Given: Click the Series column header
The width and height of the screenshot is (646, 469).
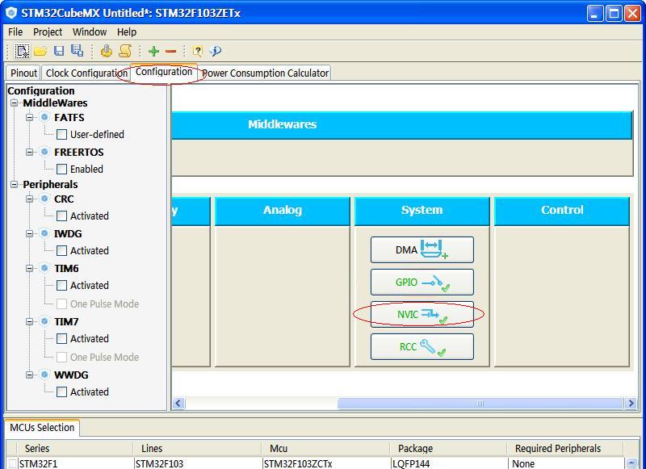Looking at the screenshot, I should (75, 448).
